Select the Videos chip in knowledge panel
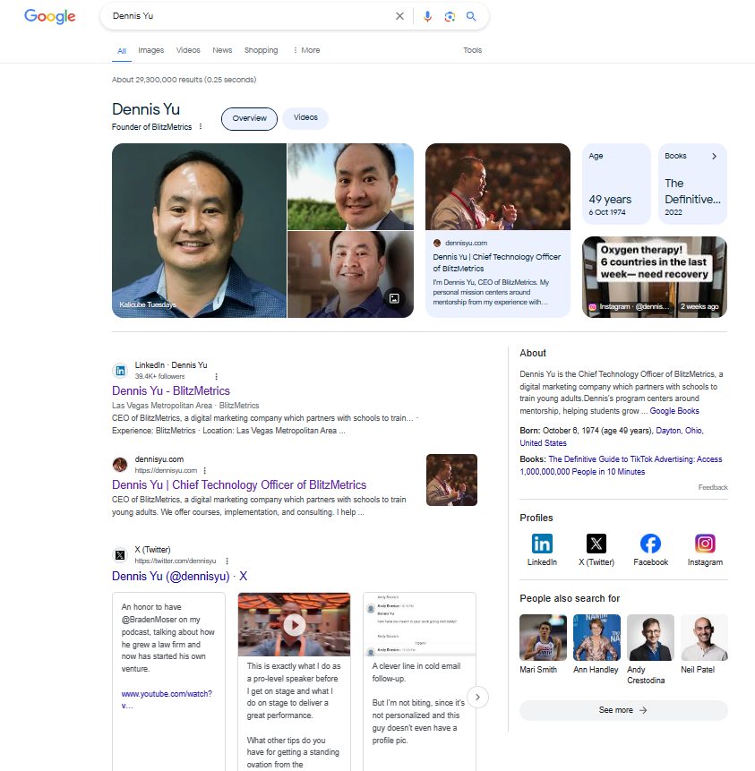This screenshot has height=771, width=755. click(305, 118)
